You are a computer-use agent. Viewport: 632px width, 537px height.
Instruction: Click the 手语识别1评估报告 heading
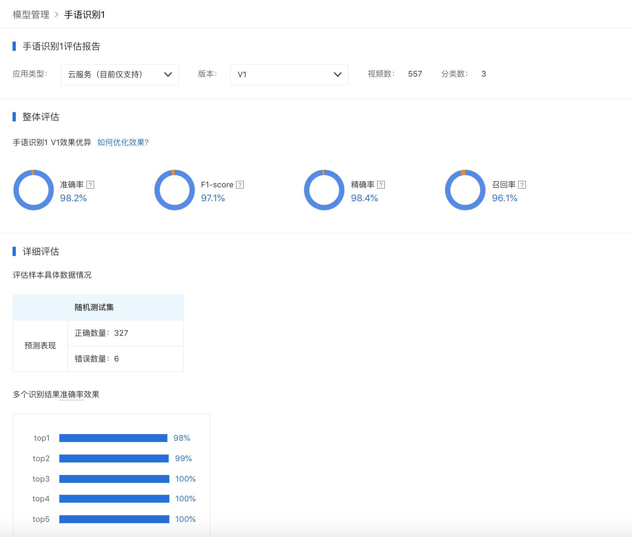coord(61,46)
